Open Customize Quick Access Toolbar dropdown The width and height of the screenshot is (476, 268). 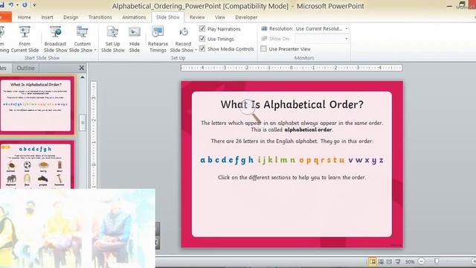click(34, 5)
